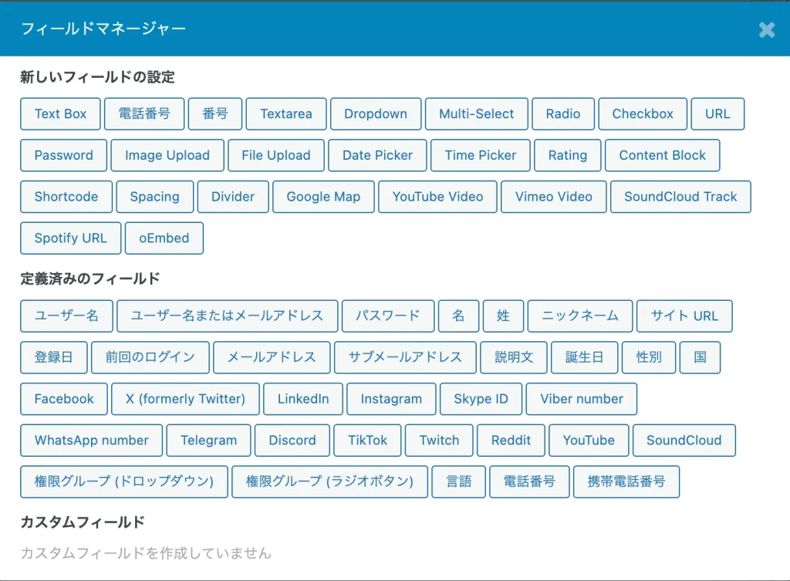The width and height of the screenshot is (790, 581).
Task: Insert a Spacing element
Action: point(154,197)
